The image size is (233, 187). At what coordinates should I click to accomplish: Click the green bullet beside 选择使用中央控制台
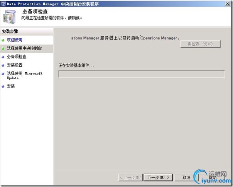tap(3, 49)
